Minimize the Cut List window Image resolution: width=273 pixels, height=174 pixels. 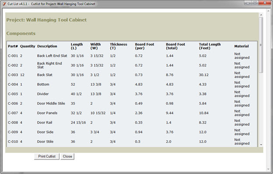(x=248, y=3)
